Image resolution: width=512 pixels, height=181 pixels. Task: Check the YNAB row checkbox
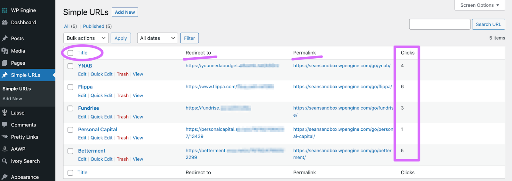(x=70, y=66)
